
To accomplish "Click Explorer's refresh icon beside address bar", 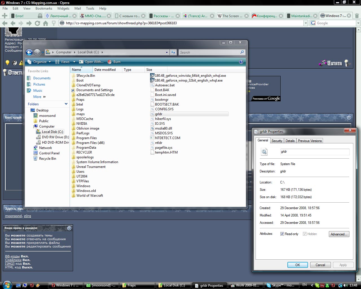I will tap(173, 52).
